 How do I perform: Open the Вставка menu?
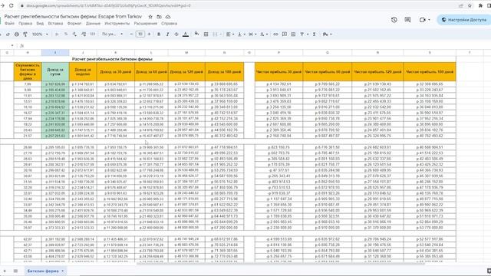click(55, 24)
